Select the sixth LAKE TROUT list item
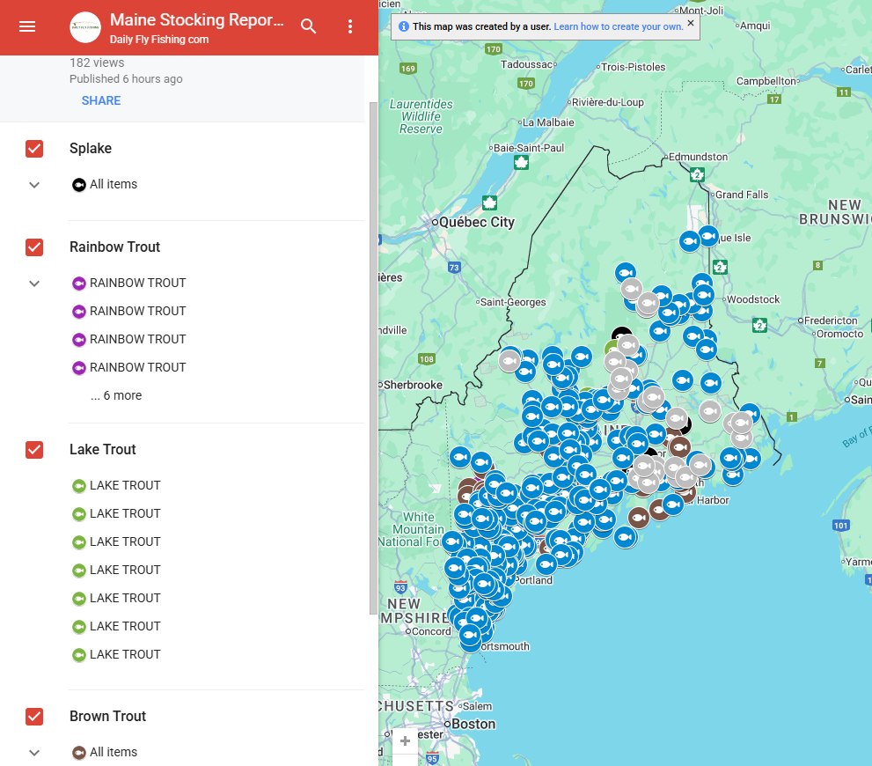The width and height of the screenshot is (872, 766). 116,626
